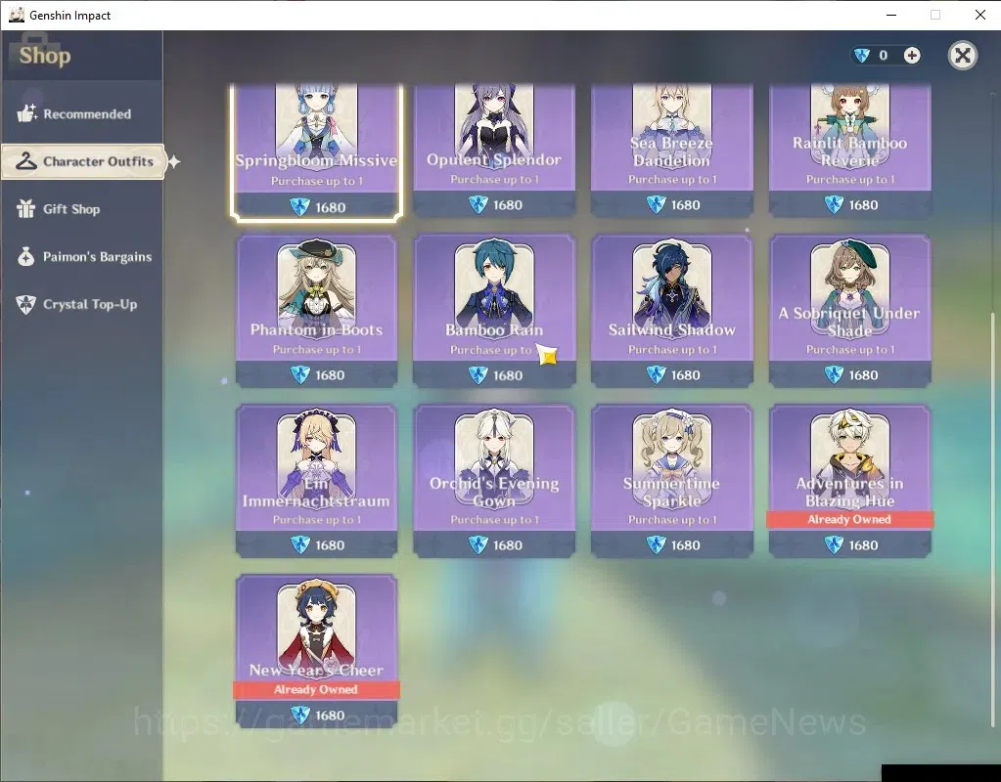The image size is (1001, 782).
Task: Close the shop with round X button
Action: click(962, 56)
